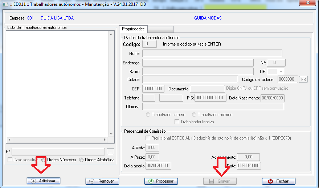Enable the Case sensitive checkbox
Viewport: 319px width, 188px height.
point(10,160)
